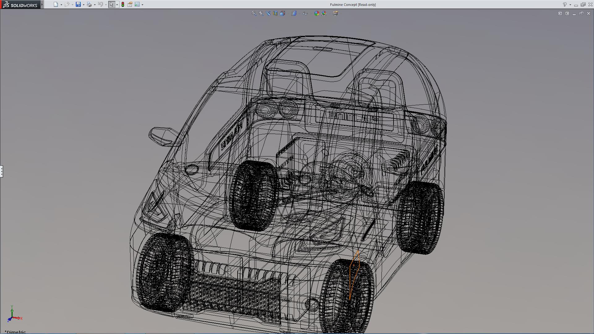
Task: Click the Edit Appearance color ball
Action: pos(316,13)
